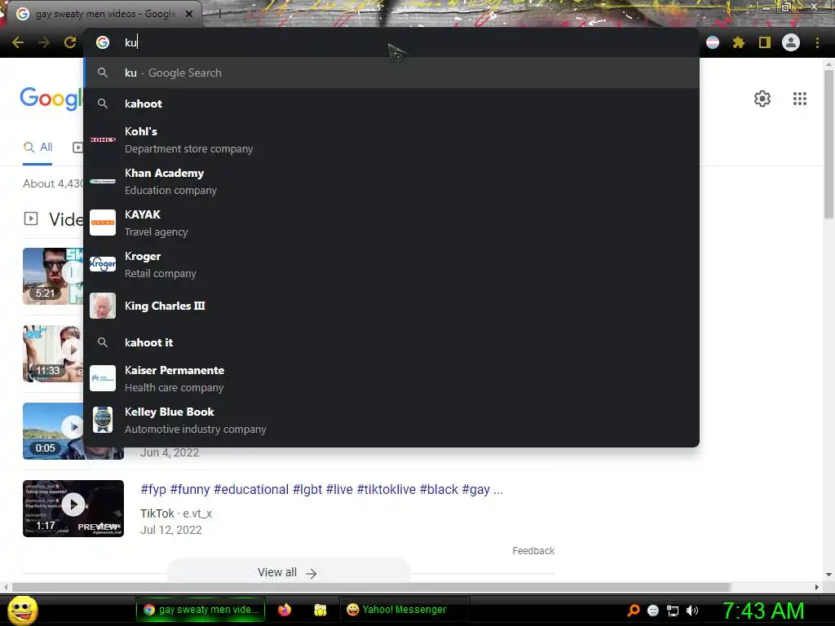Viewport: 835px width, 626px height.
Task: Click the scroll right arrow
Action: pos(817,587)
